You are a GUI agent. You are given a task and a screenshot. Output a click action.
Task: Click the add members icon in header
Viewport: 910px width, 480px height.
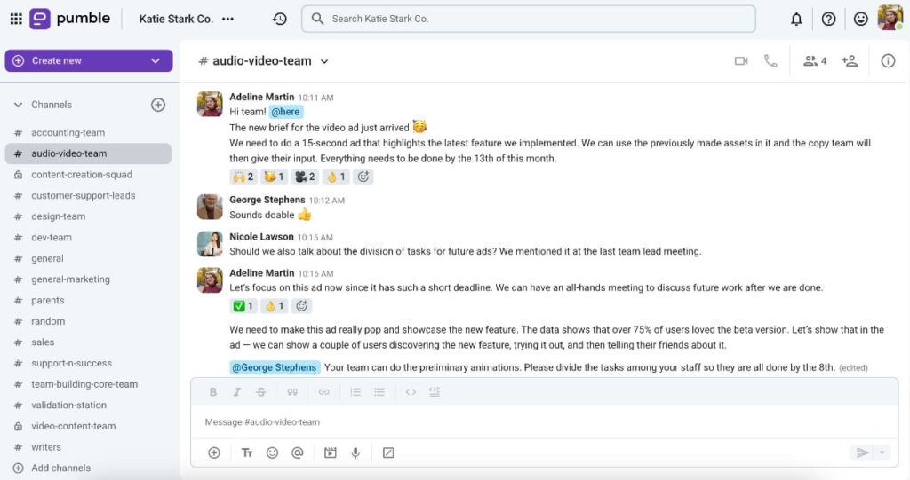(x=850, y=61)
